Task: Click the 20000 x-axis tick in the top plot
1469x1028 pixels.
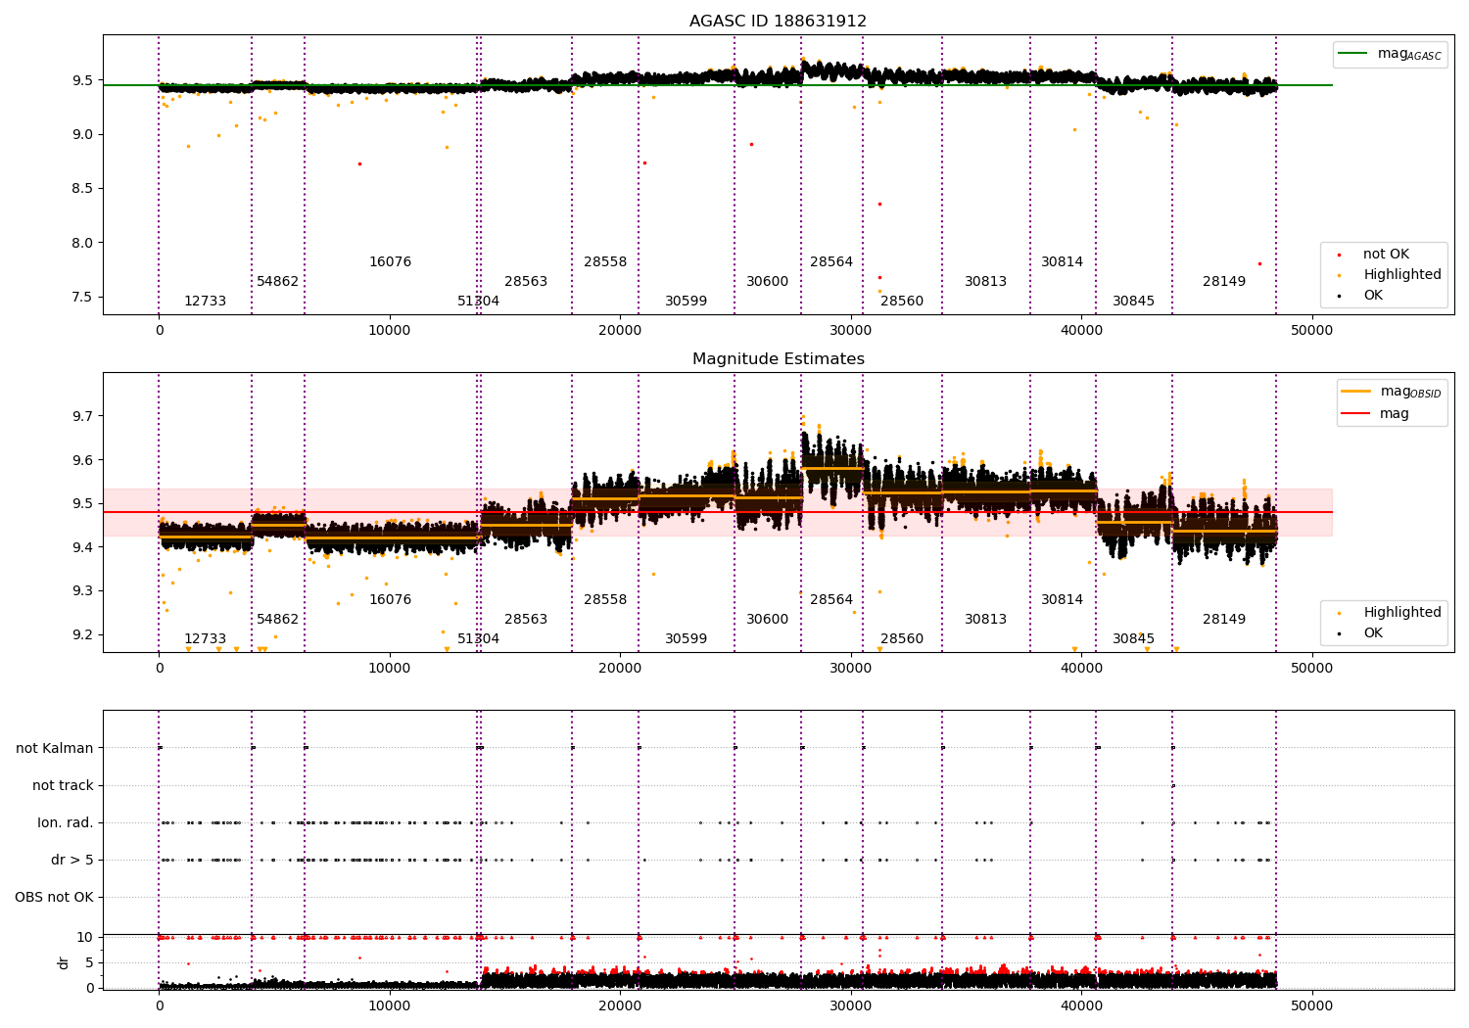Action: (x=620, y=330)
